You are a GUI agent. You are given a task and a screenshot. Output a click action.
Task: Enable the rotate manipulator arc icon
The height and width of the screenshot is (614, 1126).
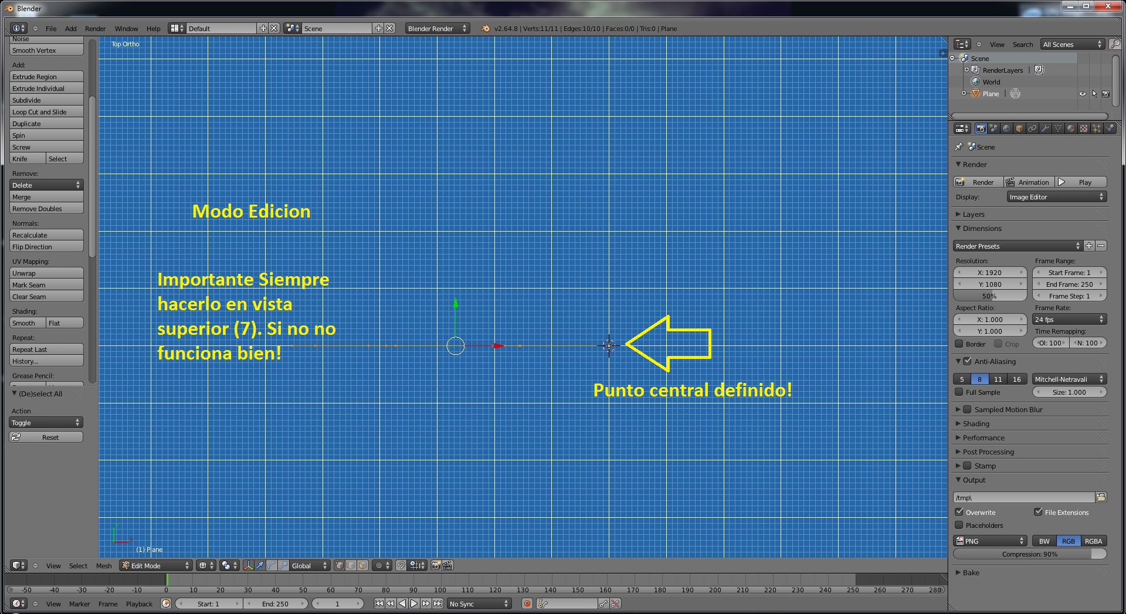(272, 565)
